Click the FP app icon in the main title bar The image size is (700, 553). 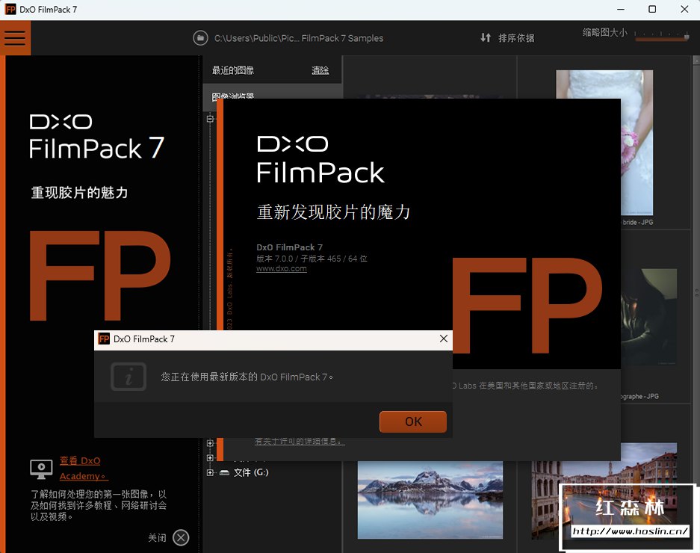click(10, 10)
